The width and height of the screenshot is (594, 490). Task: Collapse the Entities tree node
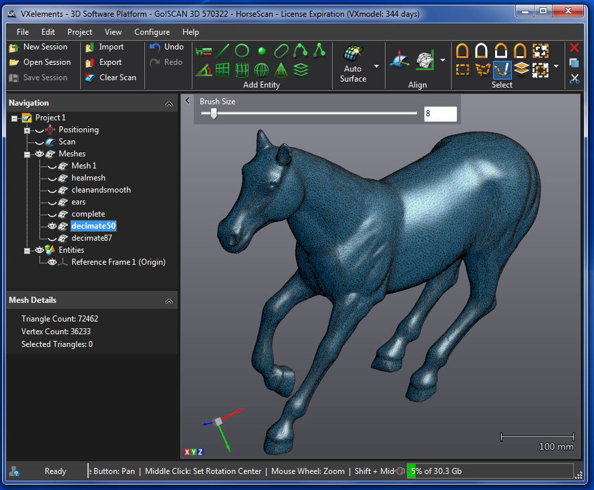pos(27,251)
